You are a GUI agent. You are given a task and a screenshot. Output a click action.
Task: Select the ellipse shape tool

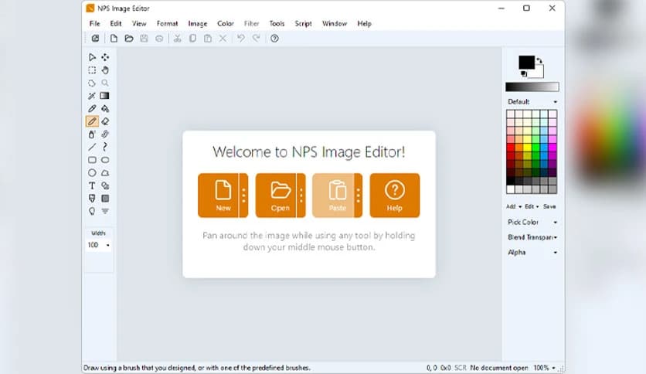tap(92, 173)
